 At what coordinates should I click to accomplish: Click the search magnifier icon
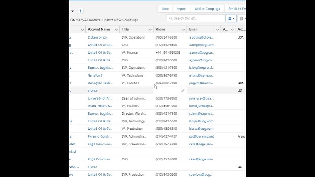tap(170, 18)
